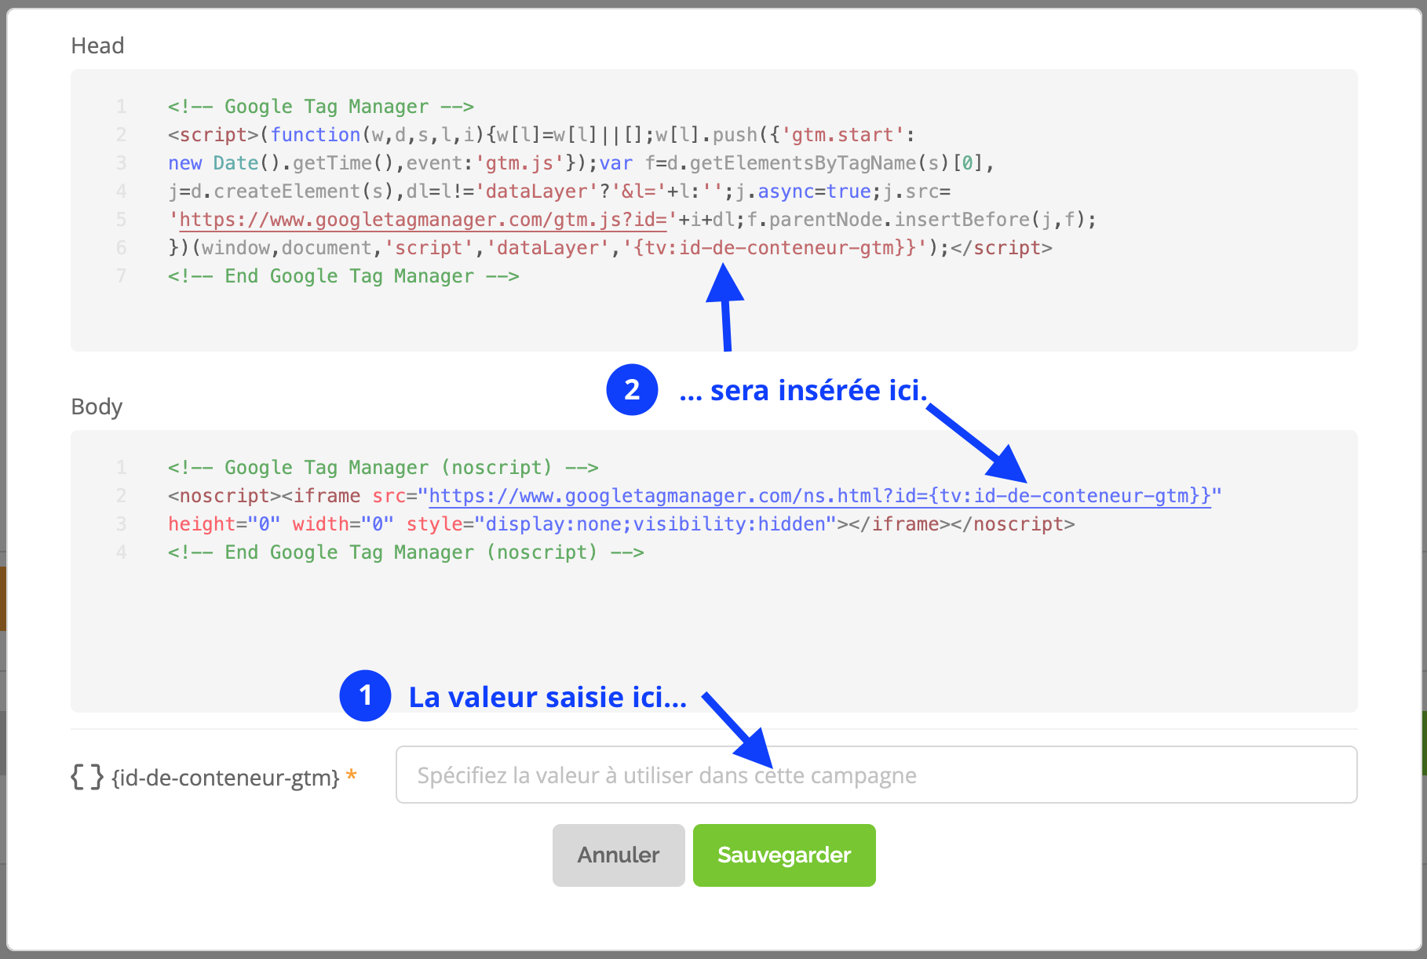Image resolution: width=1427 pixels, height=959 pixels.
Task: Click line 1 comment in Head editor
Action: [x=320, y=107]
